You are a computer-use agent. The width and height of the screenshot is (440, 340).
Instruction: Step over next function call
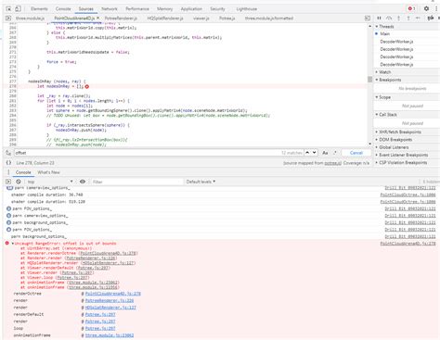click(389, 19)
